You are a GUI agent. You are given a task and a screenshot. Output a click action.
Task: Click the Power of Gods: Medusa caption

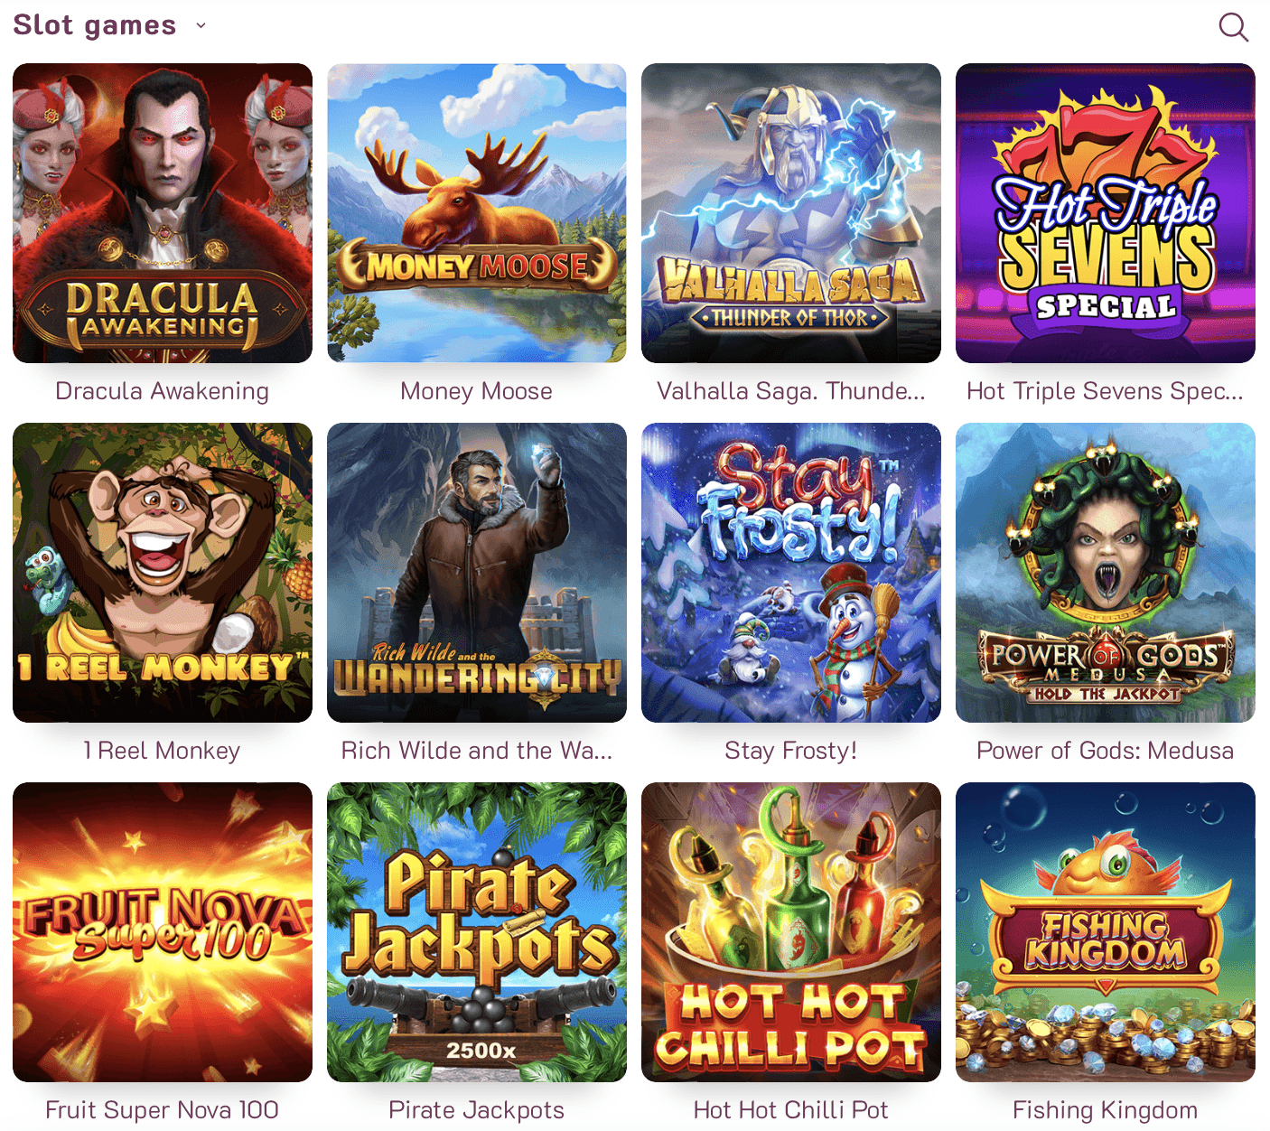[1106, 751]
